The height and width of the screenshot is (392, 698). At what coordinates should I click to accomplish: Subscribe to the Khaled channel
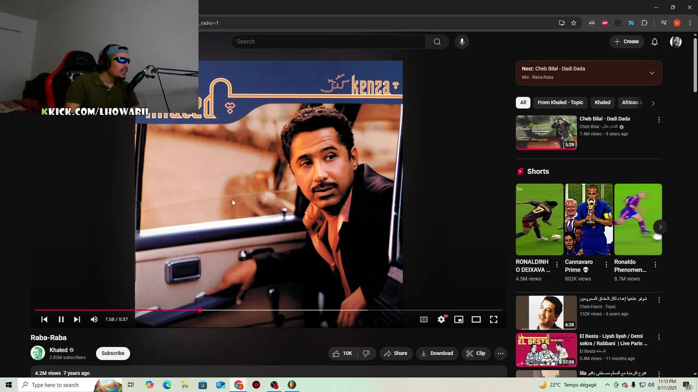(x=113, y=353)
